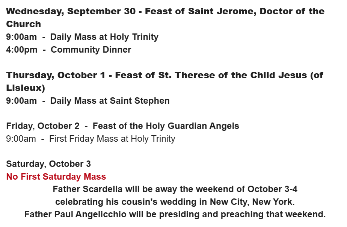Click St. Therese of the Child Jesus
The height and width of the screenshot is (227, 347).
[232, 75]
